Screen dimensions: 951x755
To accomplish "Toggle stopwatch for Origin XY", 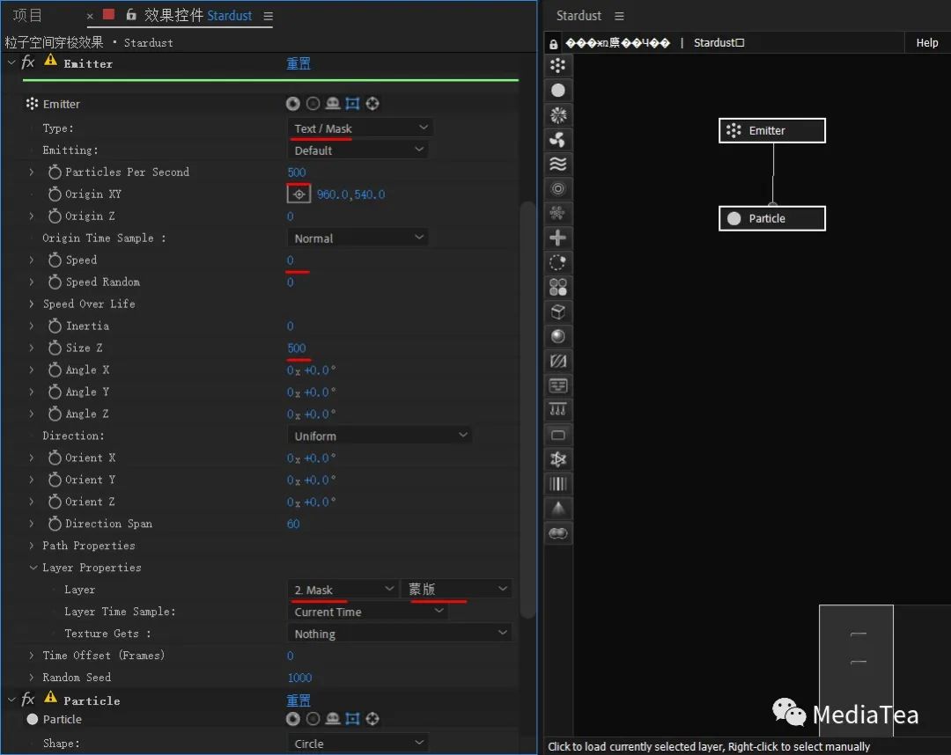I will tap(55, 194).
